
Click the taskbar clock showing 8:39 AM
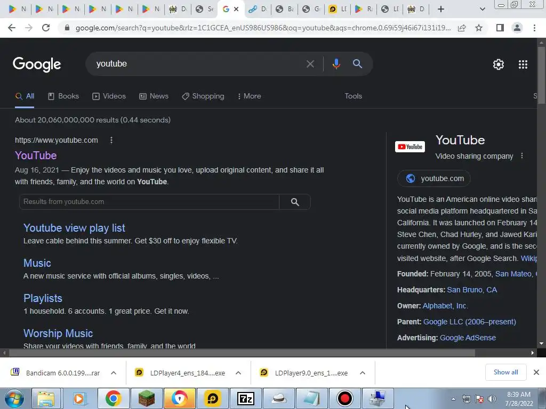[519, 399]
